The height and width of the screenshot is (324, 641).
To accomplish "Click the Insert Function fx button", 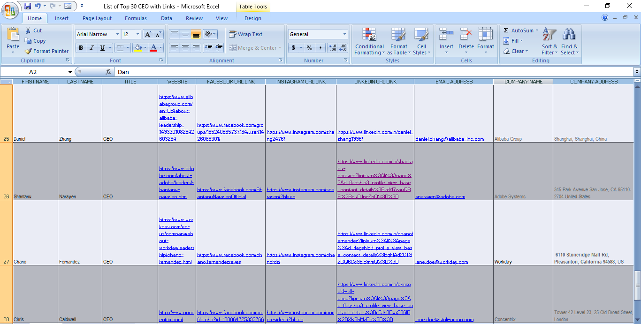I will (108, 72).
